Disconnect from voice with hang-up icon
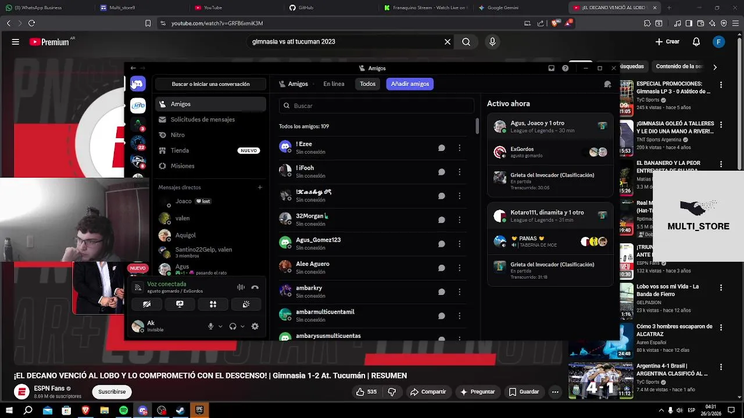744x418 pixels. (x=255, y=287)
